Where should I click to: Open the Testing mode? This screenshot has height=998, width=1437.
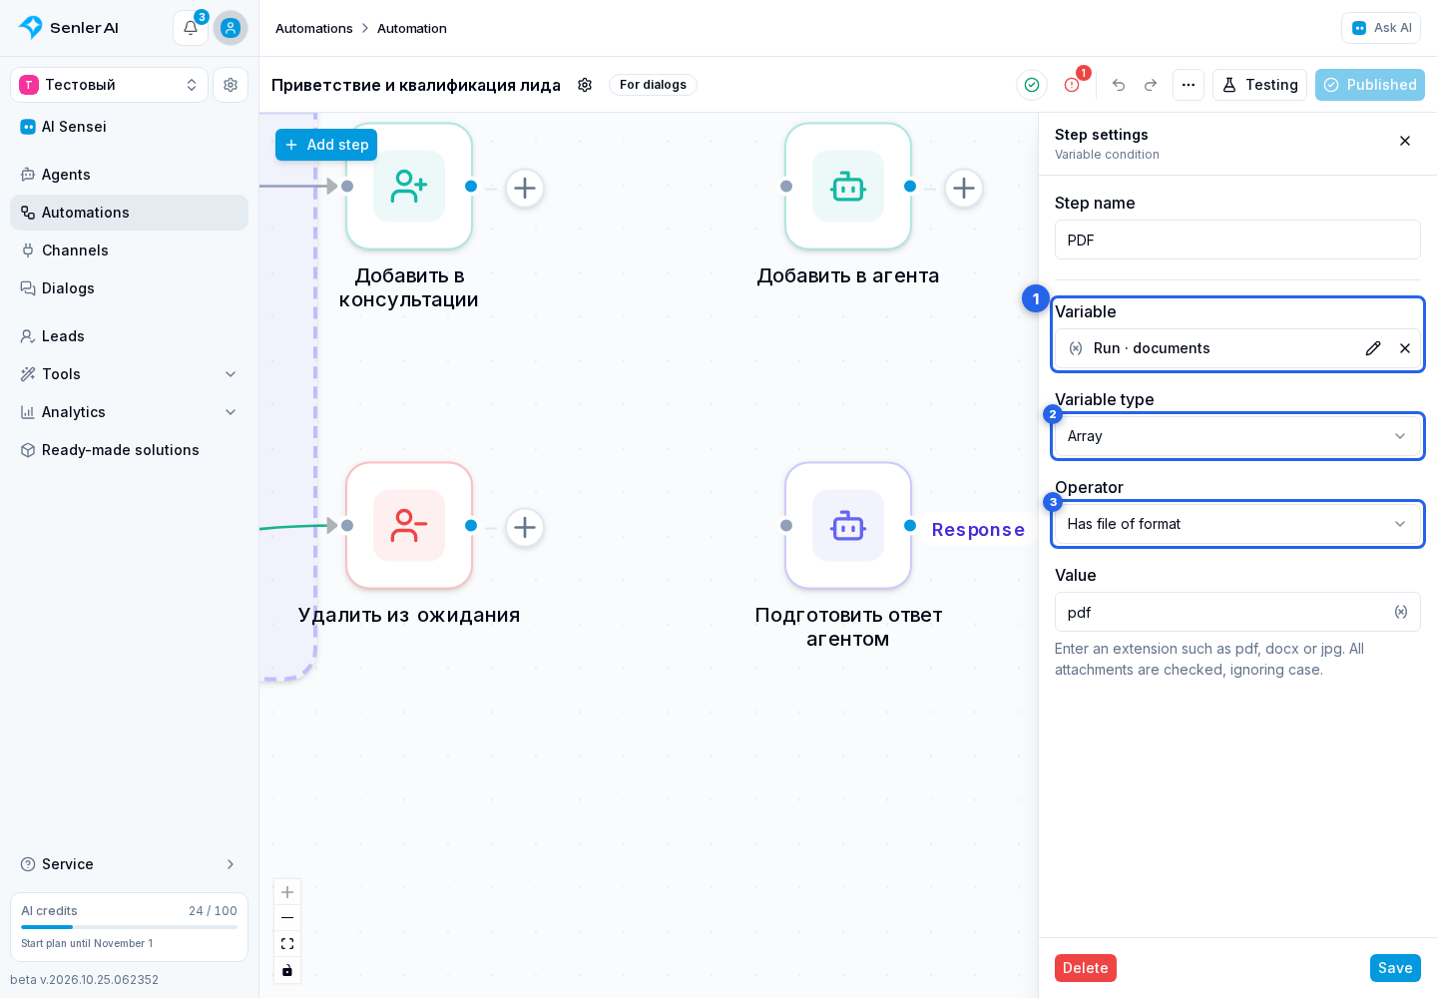tap(1259, 85)
